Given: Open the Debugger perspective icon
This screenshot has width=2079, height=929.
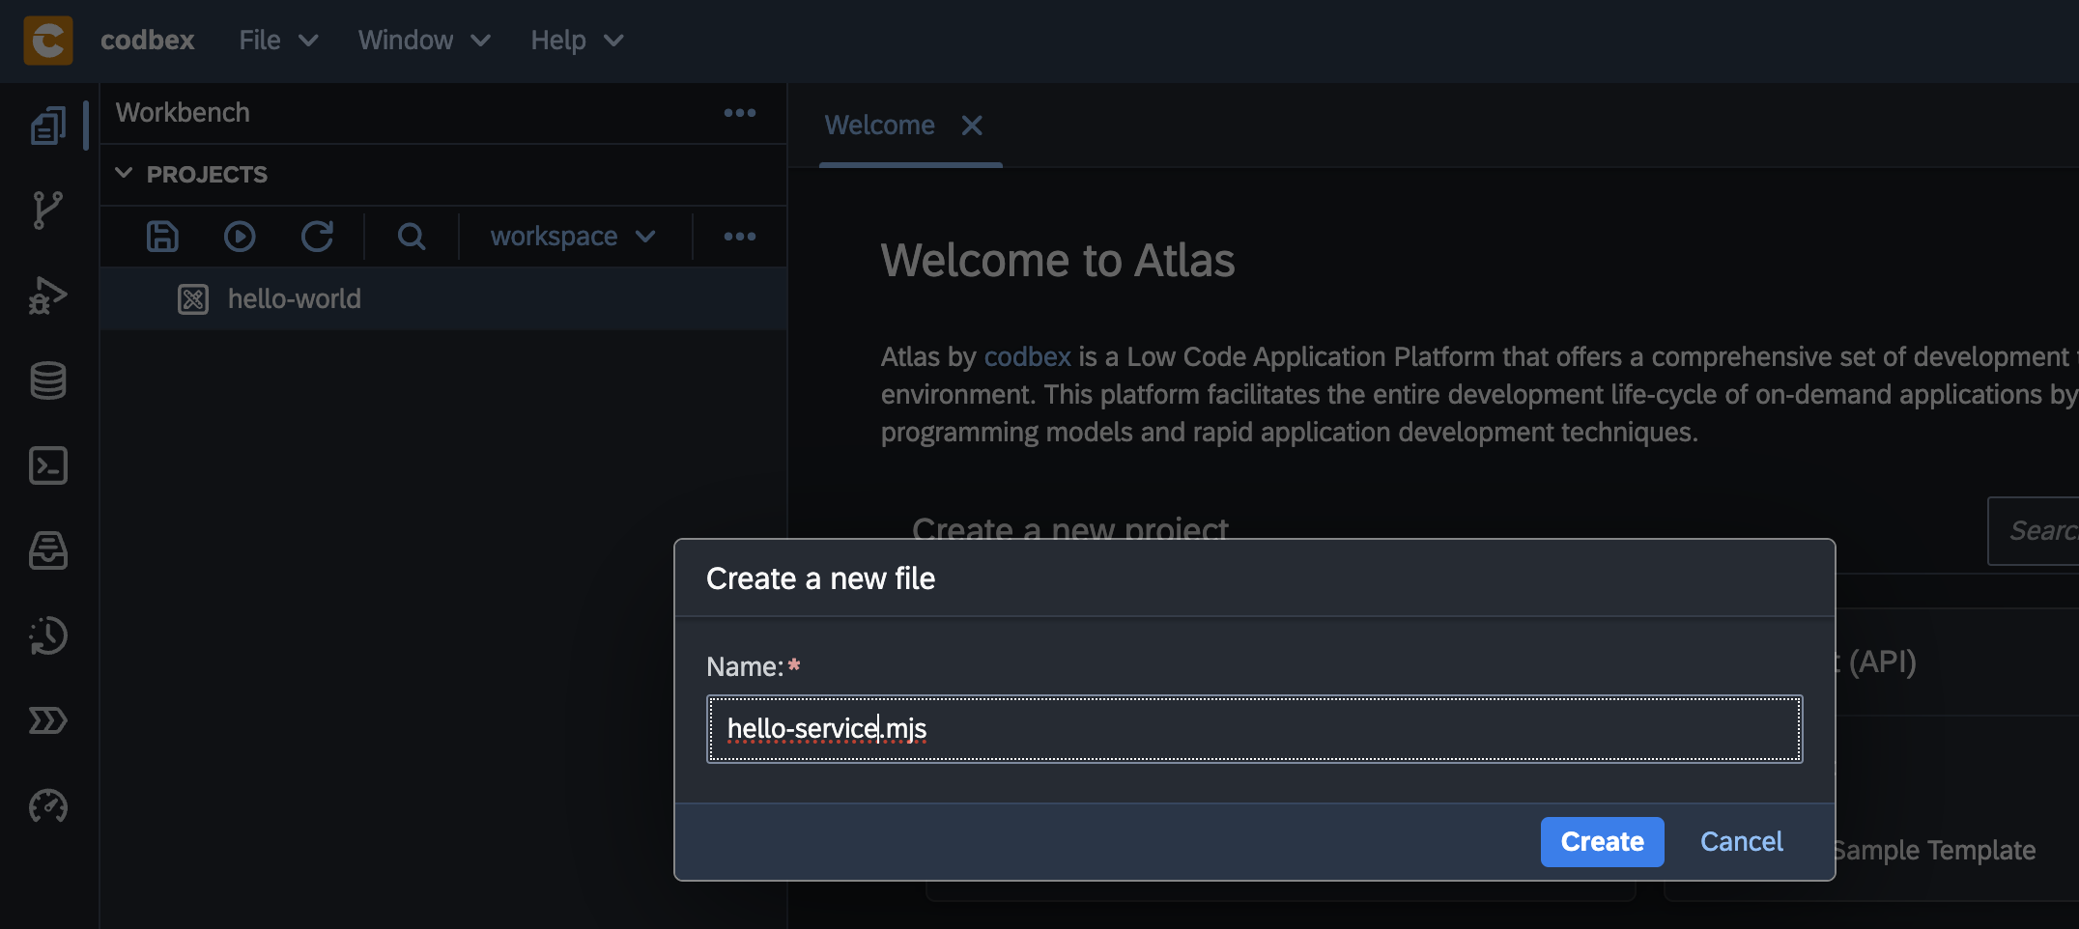Looking at the screenshot, I should 48,296.
